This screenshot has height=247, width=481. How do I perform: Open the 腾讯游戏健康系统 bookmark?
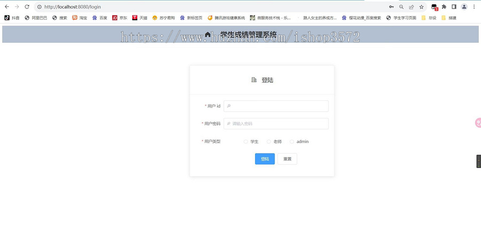pos(226,18)
